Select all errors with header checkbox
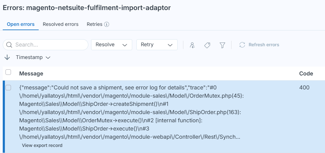This screenshot has height=153, width=325. (x=9, y=72)
